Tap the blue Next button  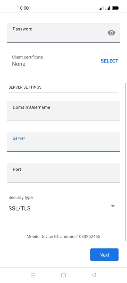click(x=104, y=255)
